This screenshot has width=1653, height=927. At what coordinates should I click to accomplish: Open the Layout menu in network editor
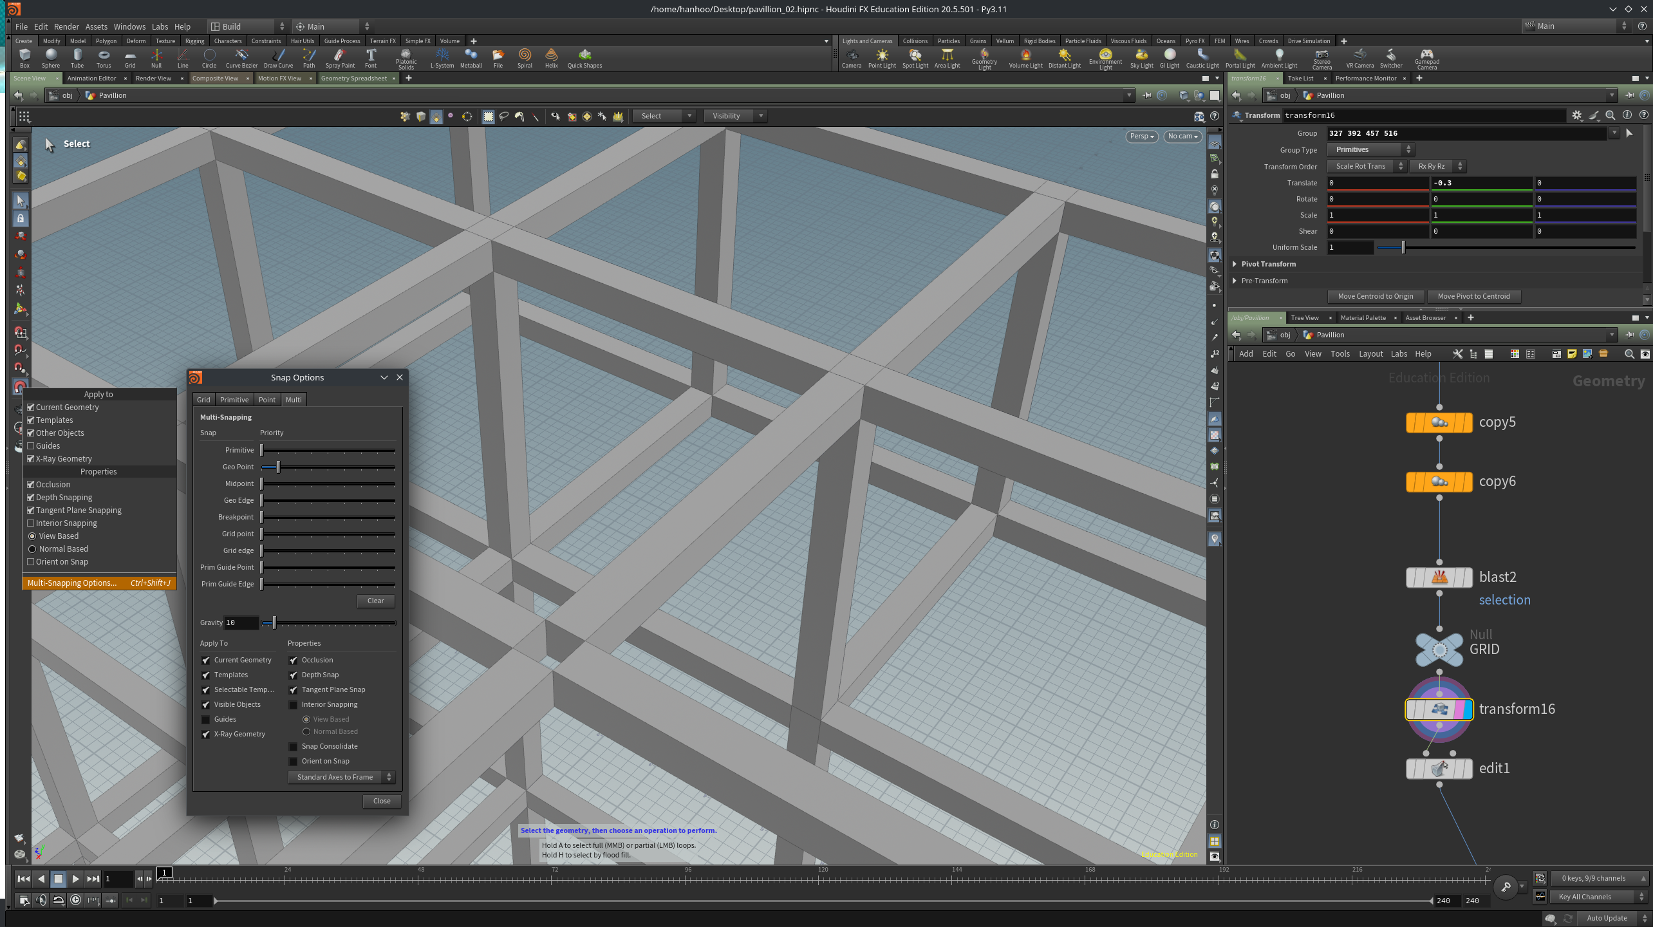1370,354
